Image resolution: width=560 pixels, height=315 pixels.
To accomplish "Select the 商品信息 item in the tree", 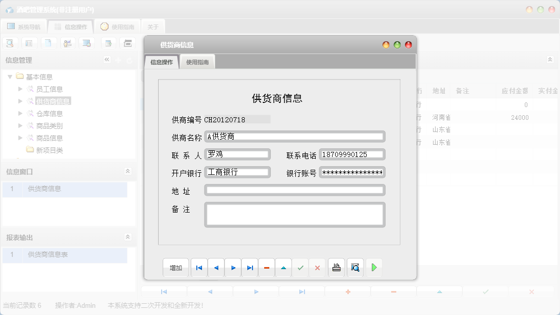I will [x=51, y=138].
